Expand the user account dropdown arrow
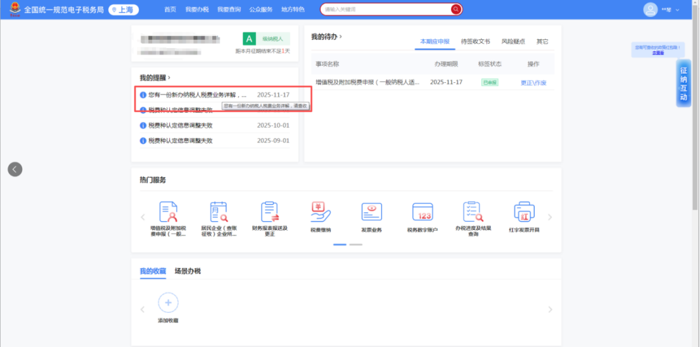 click(x=678, y=10)
